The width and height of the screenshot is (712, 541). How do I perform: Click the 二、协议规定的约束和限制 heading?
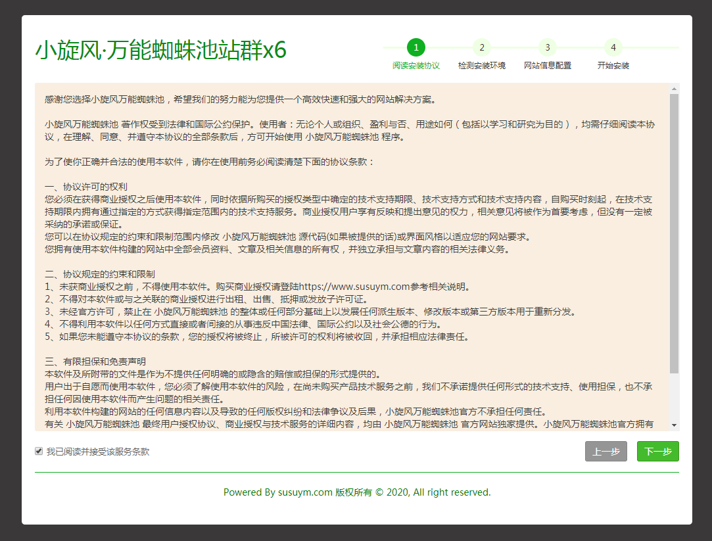click(x=100, y=274)
